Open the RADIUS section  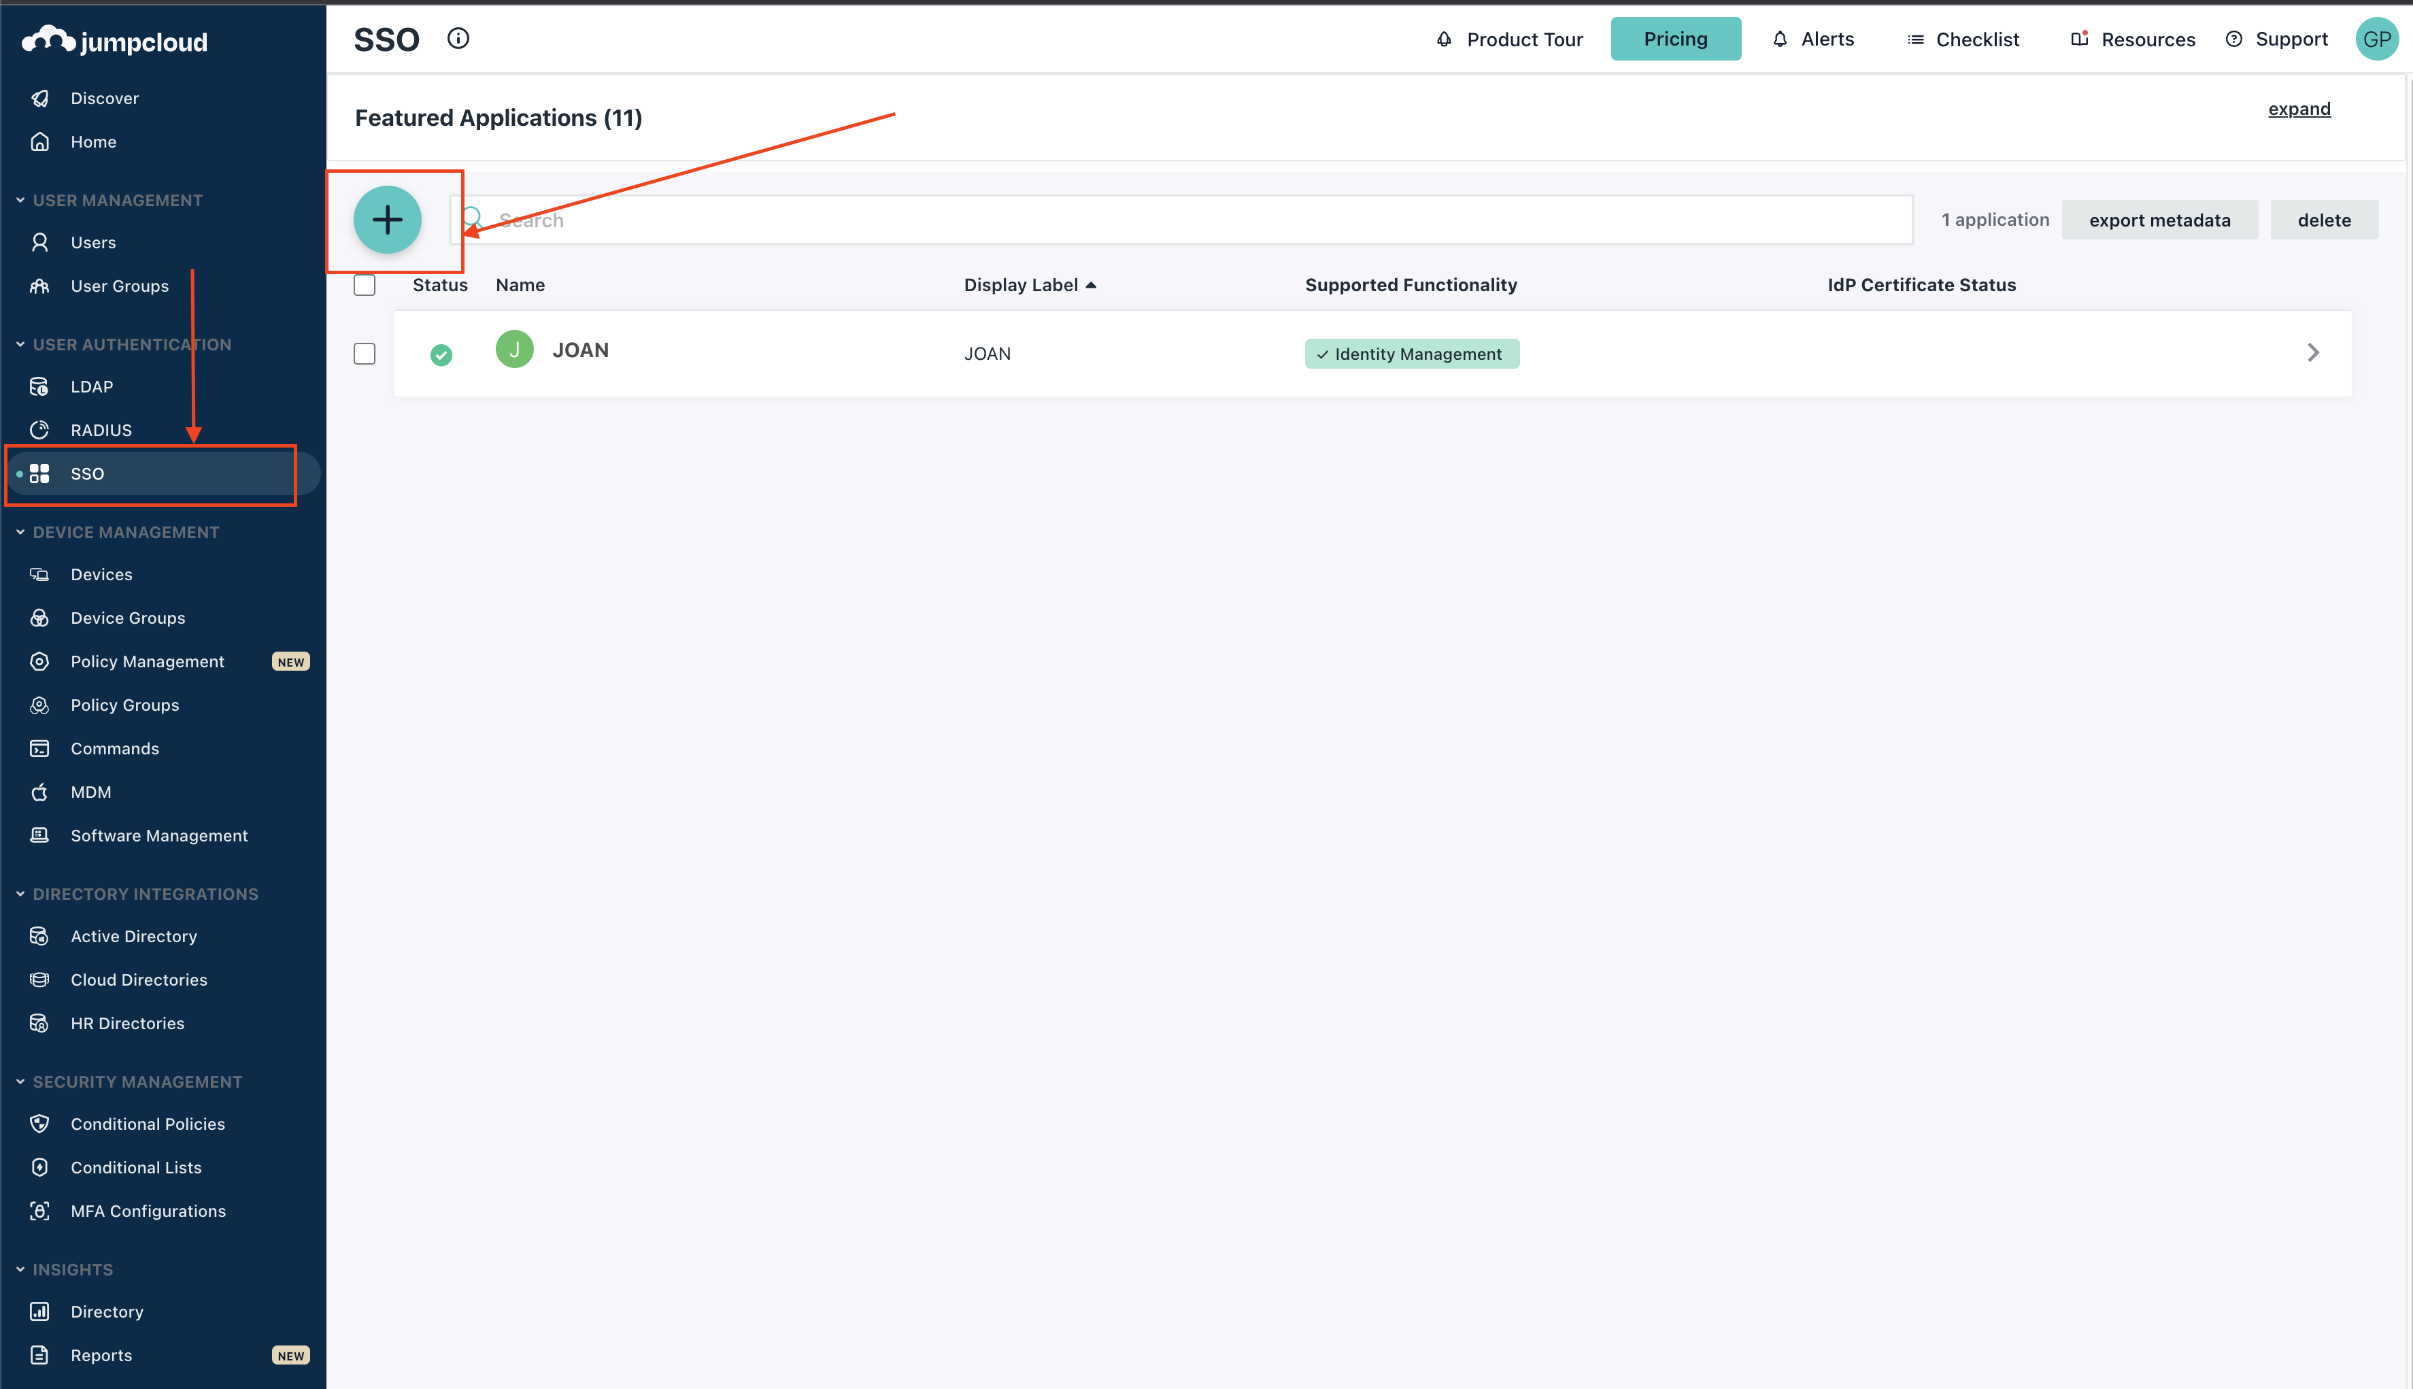pyautogui.click(x=102, y=429)
